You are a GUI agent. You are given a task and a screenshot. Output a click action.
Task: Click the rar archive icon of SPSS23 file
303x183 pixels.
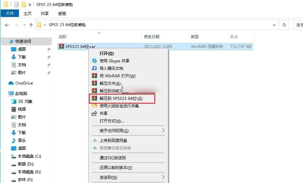tap(61, 46)
